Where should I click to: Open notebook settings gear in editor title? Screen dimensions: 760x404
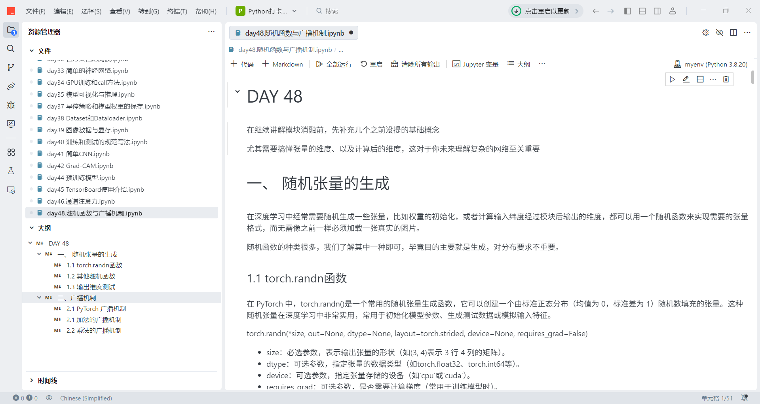[x=705, y=32]
